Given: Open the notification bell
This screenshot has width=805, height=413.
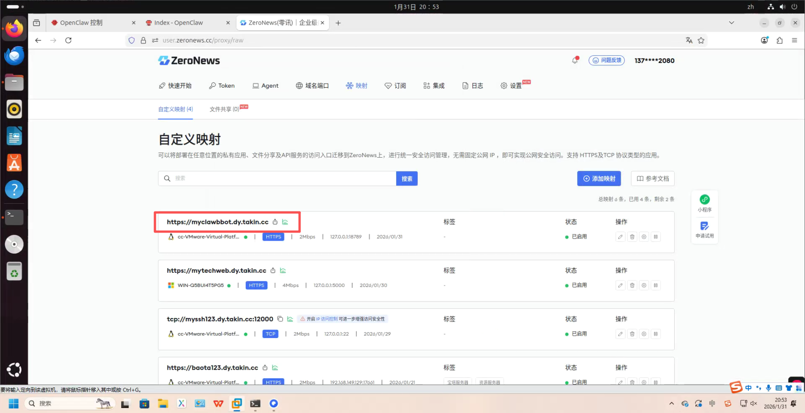Looking at the screenshot, I should click(x=575, y=60).
